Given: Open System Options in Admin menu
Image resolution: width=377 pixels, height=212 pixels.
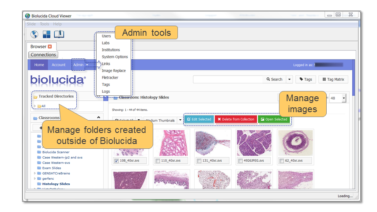Looking at the screenshot, I should click(115, 57).
